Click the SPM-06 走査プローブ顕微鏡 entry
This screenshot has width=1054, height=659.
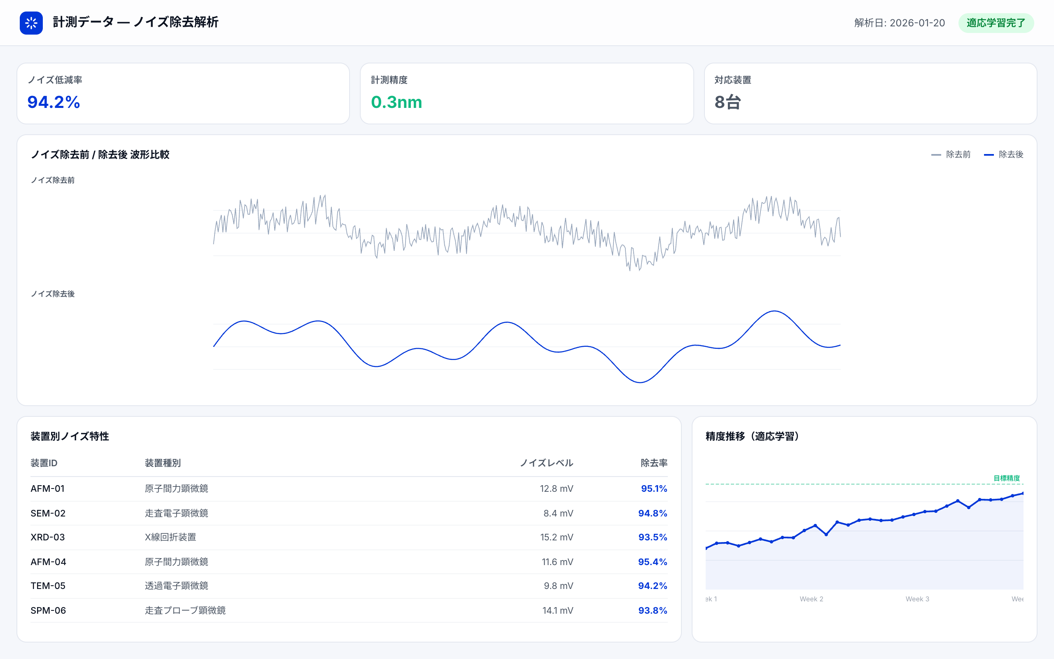coord(185,610)
